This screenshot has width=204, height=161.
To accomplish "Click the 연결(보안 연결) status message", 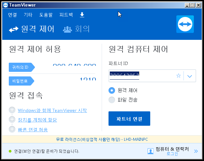I will coord(47,151).
